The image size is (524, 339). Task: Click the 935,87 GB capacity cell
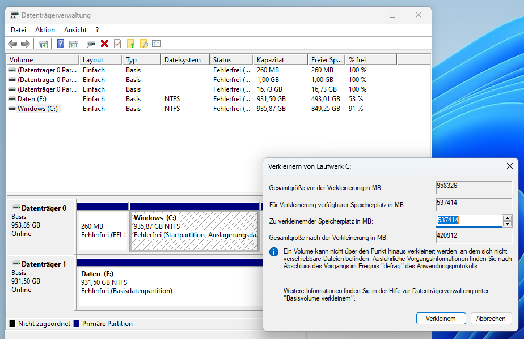point(271,109)
